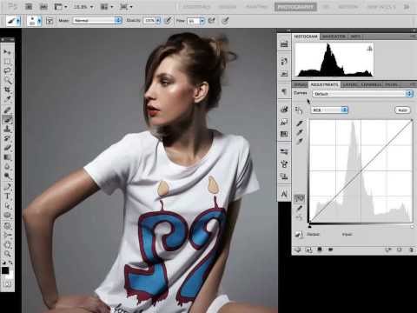Select the Crop tool
The image size is (417, 313).
7,90
